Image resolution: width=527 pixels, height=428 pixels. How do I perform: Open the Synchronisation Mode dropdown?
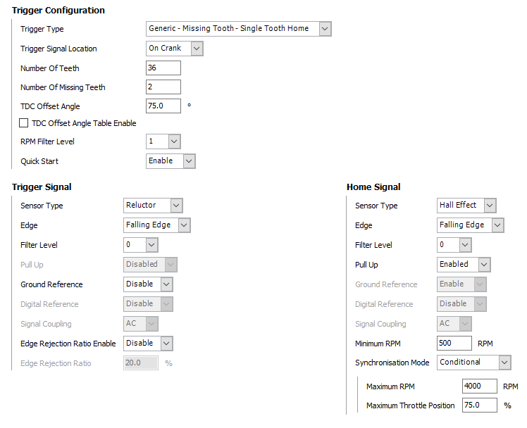click(x=474, y=363)
